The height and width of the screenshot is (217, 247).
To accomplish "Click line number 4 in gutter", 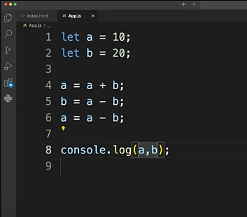I will tap(48, 86).
